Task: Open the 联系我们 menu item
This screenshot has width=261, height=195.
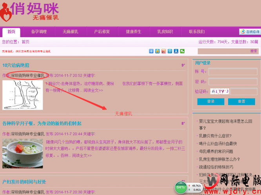Action: [x=196, y=32]
